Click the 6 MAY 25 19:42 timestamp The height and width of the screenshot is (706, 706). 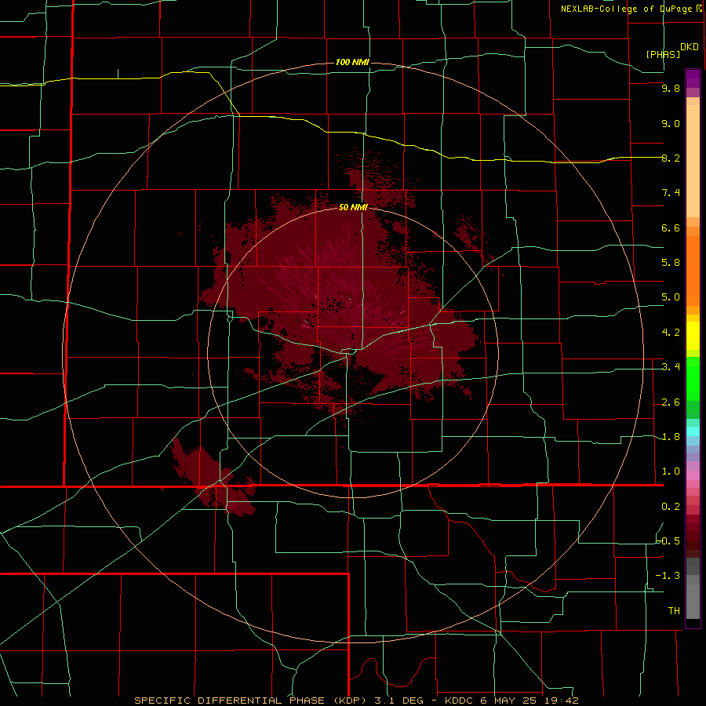pos(529,701)
